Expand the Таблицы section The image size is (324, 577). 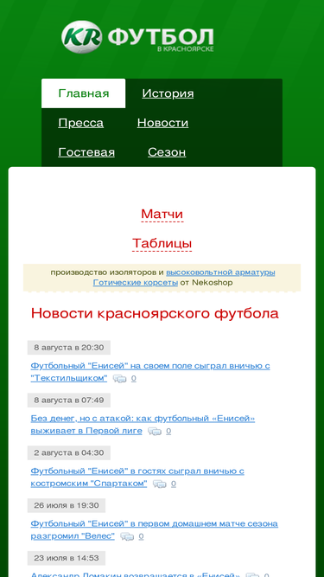tap(162, 244)
